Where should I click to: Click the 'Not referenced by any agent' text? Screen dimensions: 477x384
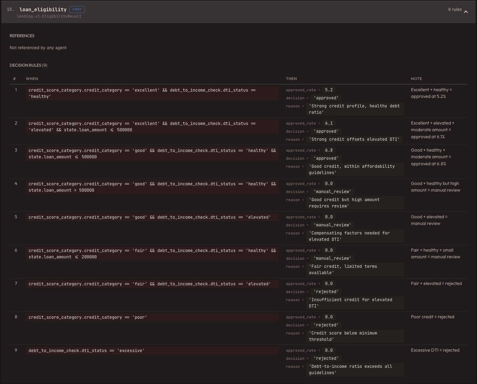[38, 48]
